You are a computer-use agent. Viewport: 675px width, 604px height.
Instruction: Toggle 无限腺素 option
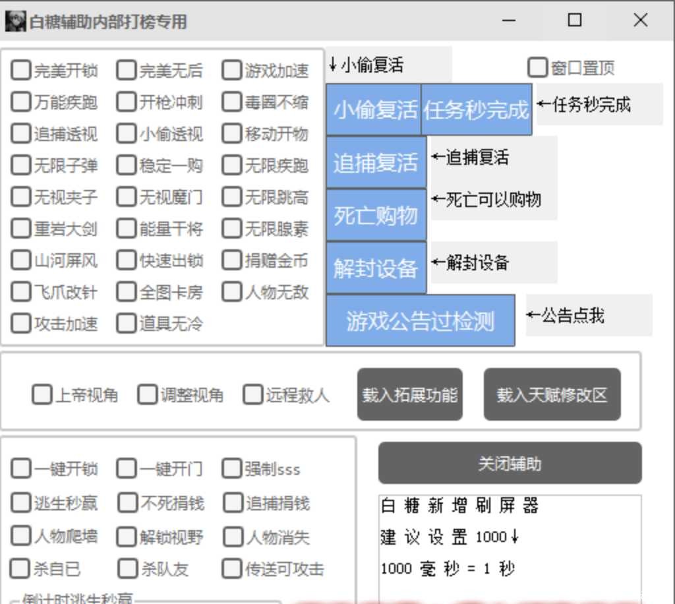coord(231,229)
